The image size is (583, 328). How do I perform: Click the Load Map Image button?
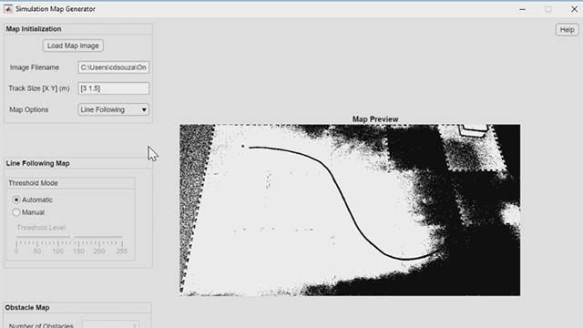pyautogui.click(x=73, y=46)
